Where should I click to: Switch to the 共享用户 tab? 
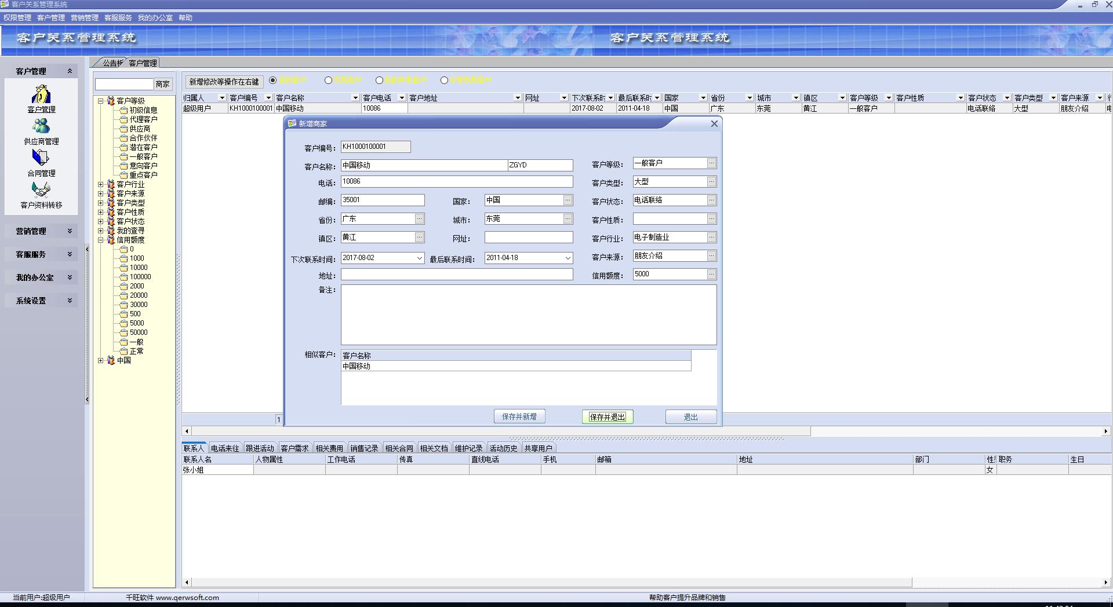[538, 448]
